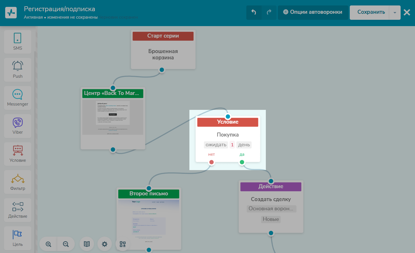
Task: Zoom in on the canvas
Action: coord(49,244)
